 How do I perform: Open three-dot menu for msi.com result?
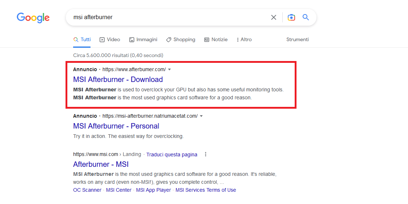click(206, 154)
